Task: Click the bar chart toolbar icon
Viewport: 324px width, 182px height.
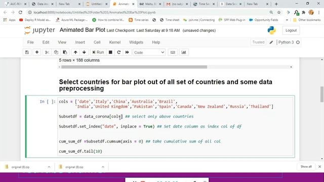Action: click(184, 53)
